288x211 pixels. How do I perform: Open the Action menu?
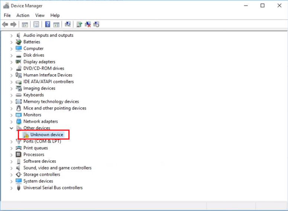coord(23,16)
